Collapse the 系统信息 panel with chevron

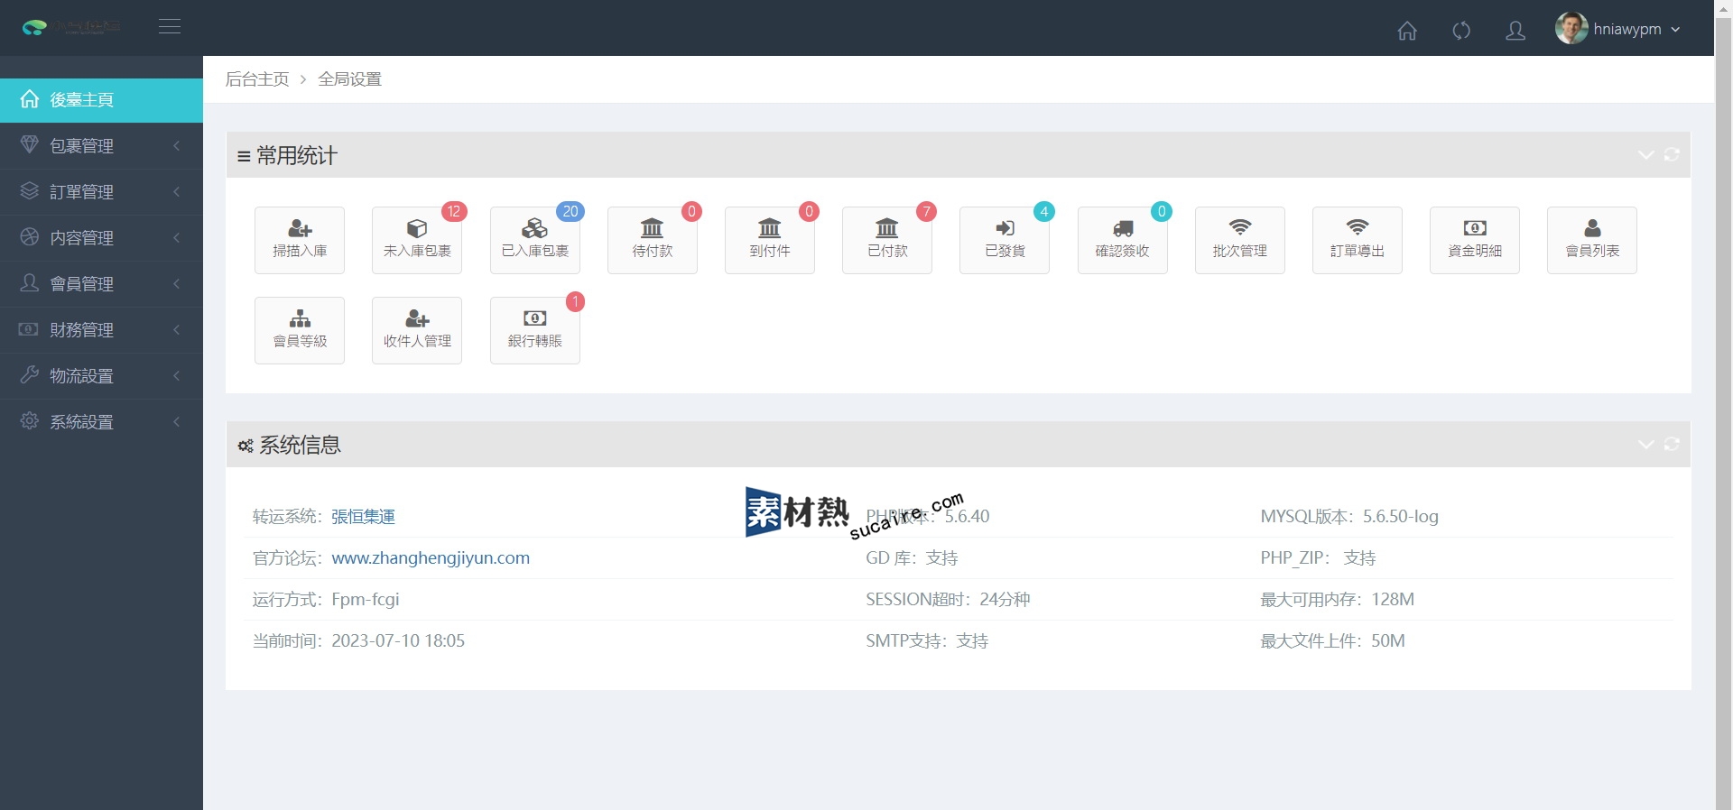tap(1645, 445)
